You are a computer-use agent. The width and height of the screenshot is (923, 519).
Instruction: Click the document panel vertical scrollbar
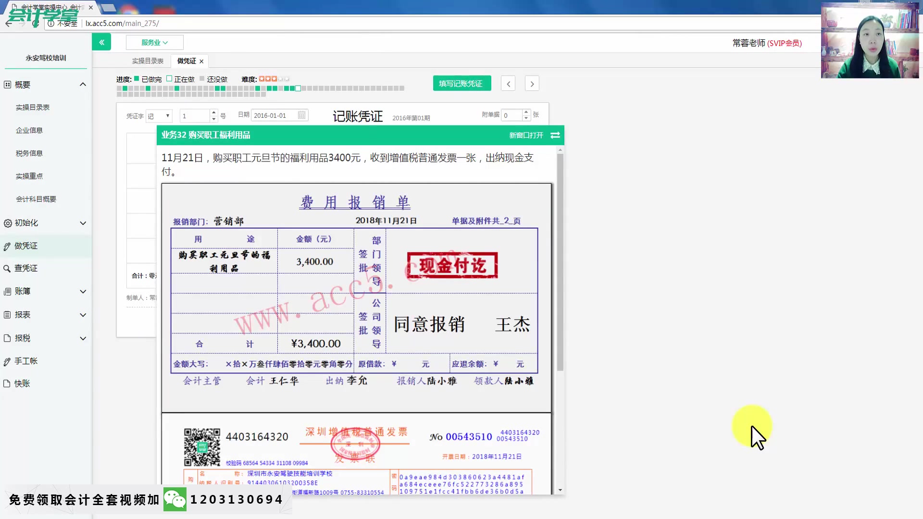[560, 262]
